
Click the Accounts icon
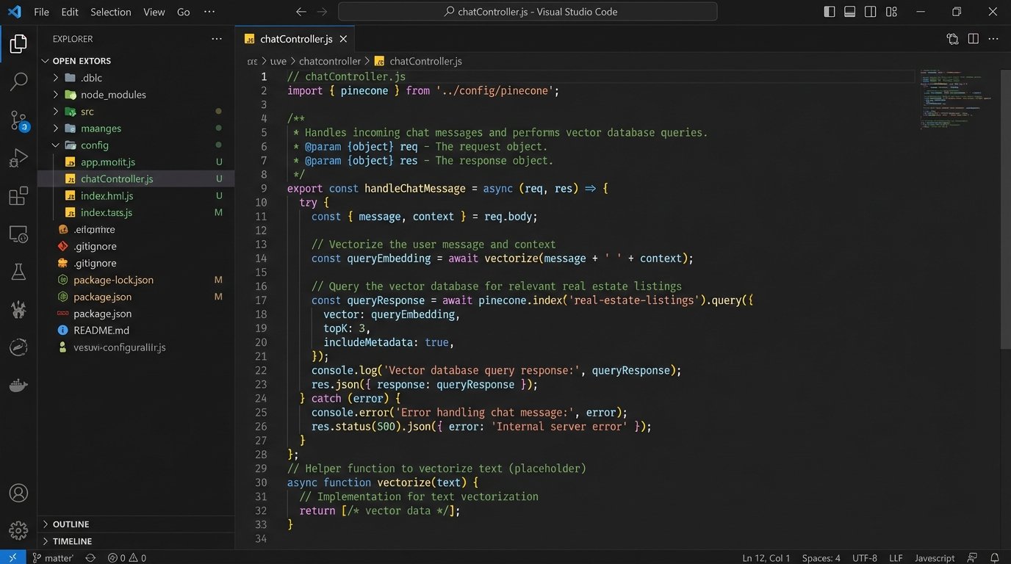click(18, 493)
